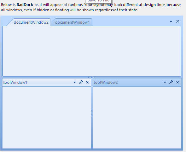Image resolution: width=186 pixels, height=152 pixels.
Task: Toggle auto-hide pin on toolWindow2
Action: [171, 82]
